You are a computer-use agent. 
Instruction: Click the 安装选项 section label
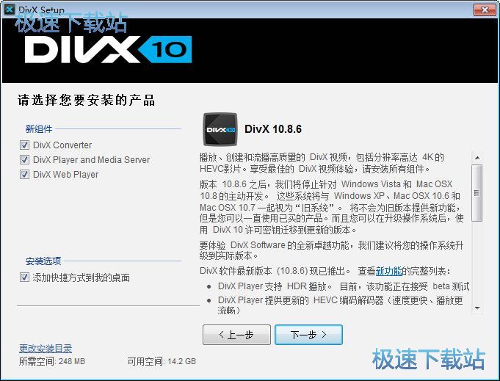click(x=43, y=261)
